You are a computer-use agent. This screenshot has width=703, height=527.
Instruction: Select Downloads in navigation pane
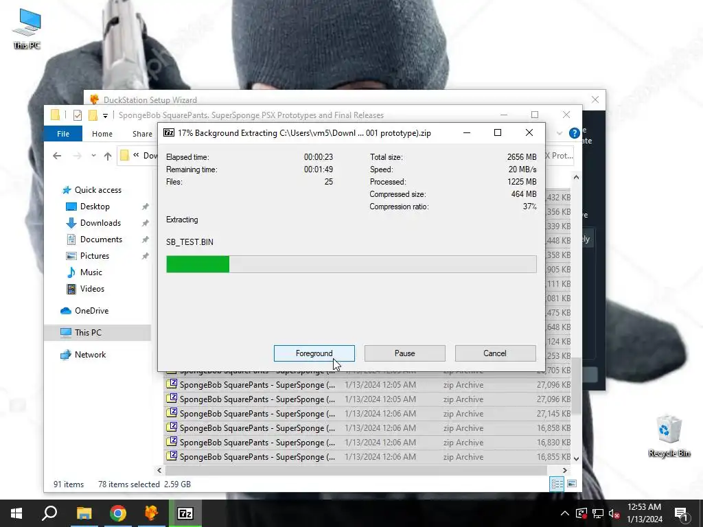(x=100, y=223)
